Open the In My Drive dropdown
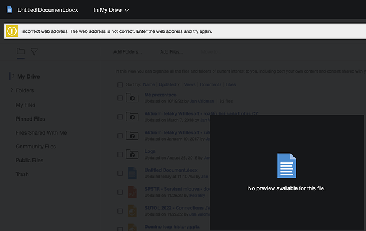The image size is (366, 231). (x=111, y=10)
